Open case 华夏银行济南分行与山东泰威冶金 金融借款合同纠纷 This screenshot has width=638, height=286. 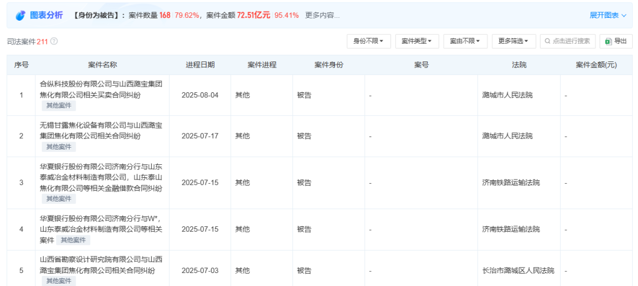[102, 177]
